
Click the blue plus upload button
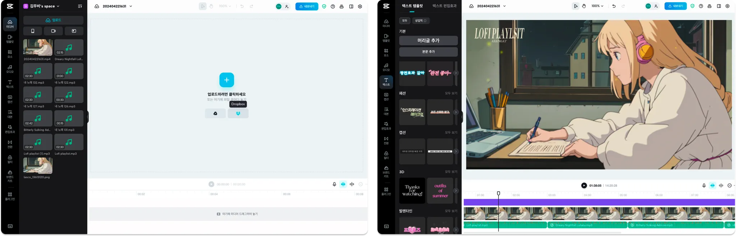click(x=227, y=80)
